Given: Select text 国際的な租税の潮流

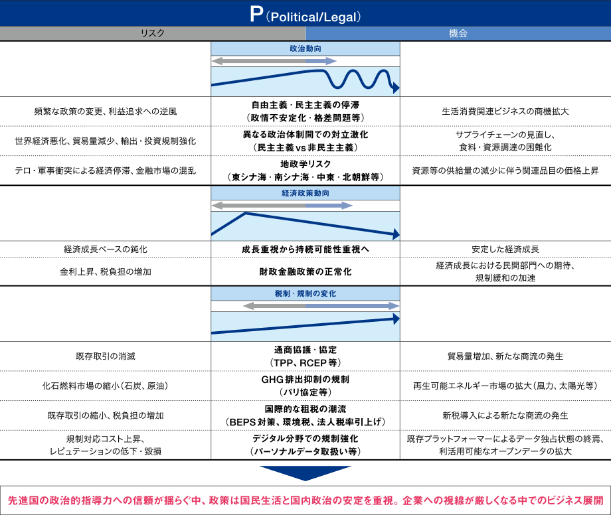Looking at the screenshot, I should 305,409.
